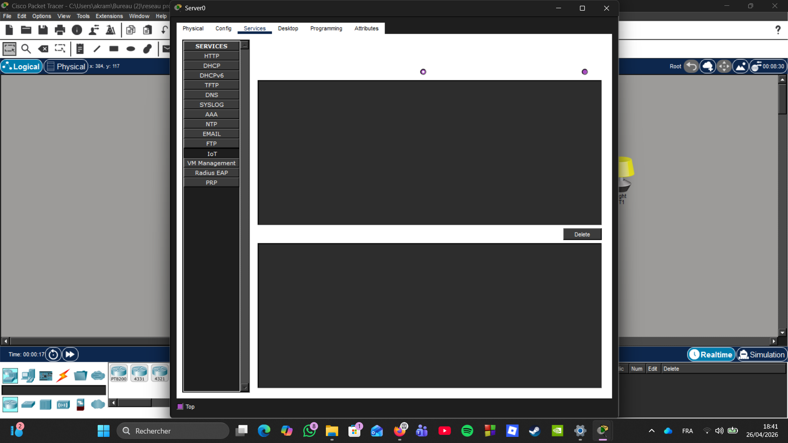Choose the Draw Line tool
The height and width of the screenshot is (443, 788).
tap(97, 49)
